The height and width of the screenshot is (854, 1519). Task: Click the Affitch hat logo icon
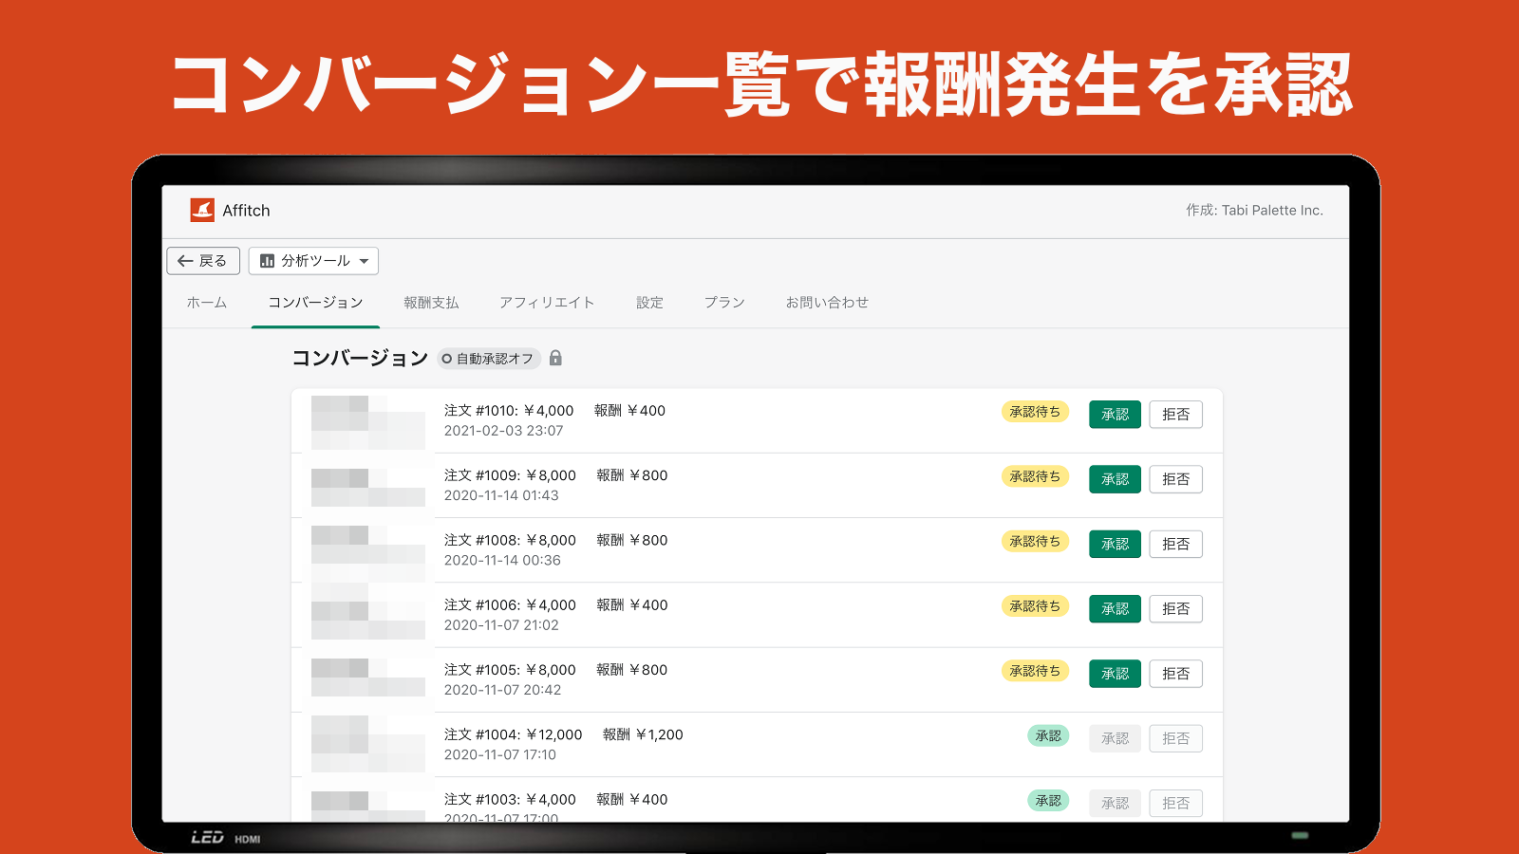(201, 210)
